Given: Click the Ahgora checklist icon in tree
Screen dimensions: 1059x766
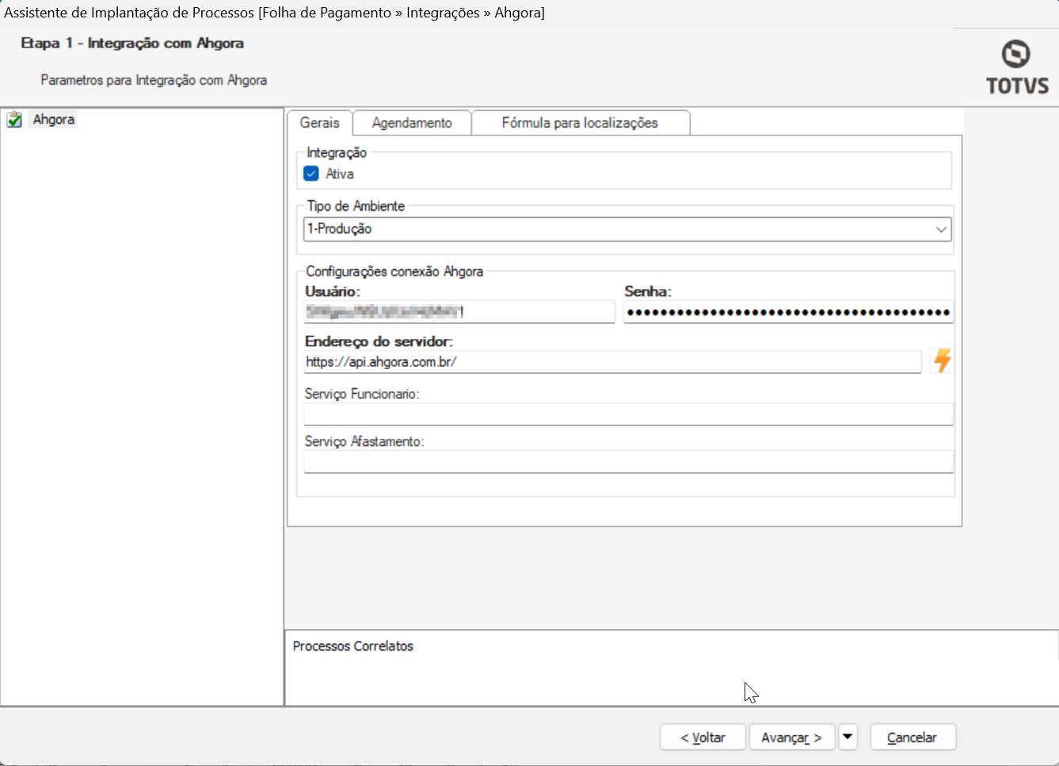Looking at the screenshot, I should 14,120.
